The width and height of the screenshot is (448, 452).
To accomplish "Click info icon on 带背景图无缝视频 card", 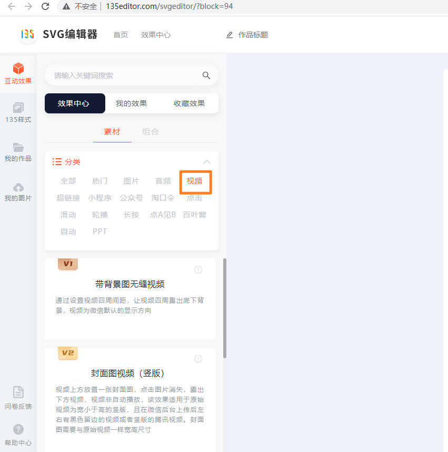I will point(198,270).
